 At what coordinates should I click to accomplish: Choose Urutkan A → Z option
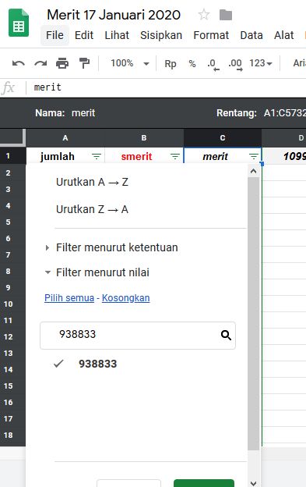click(92, 182)
